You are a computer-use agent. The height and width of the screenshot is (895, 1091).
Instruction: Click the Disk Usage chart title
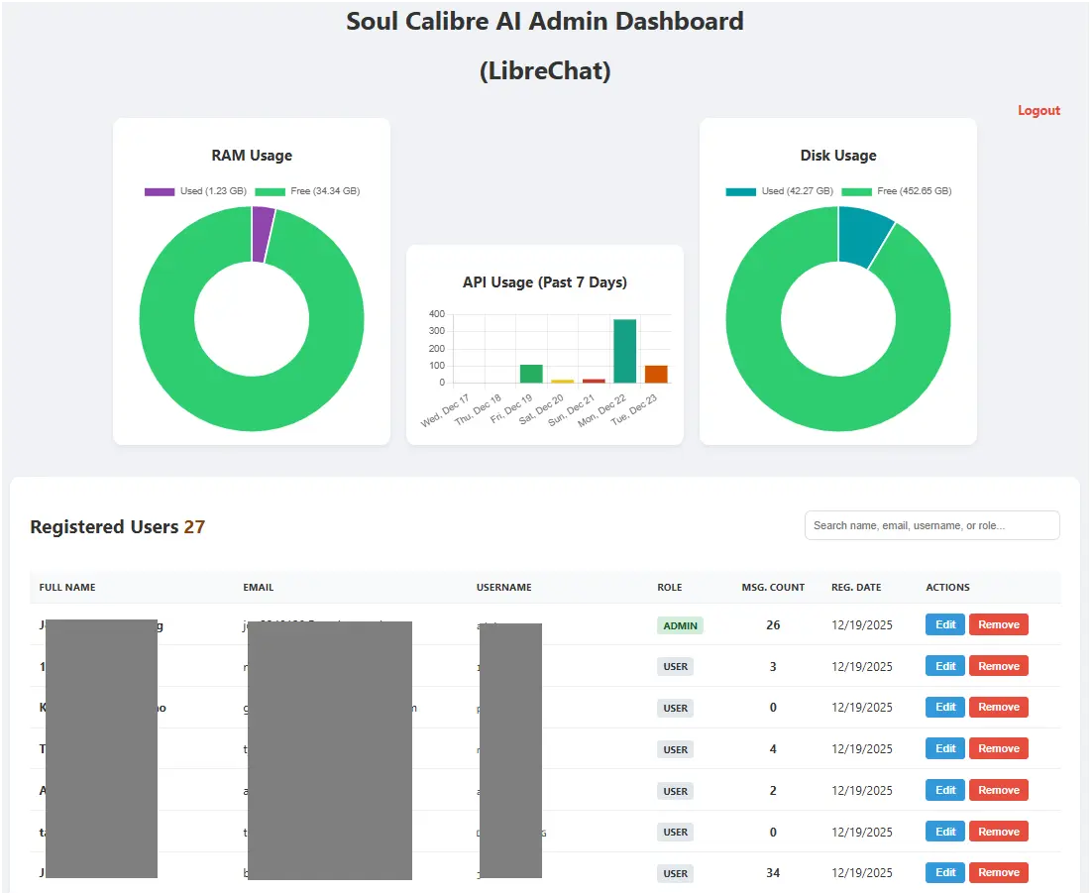[837, 156]
